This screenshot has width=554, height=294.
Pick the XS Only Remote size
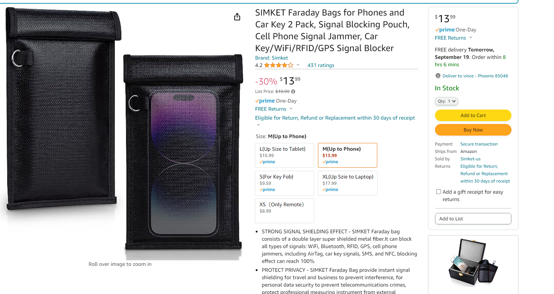tap(284, 211)
